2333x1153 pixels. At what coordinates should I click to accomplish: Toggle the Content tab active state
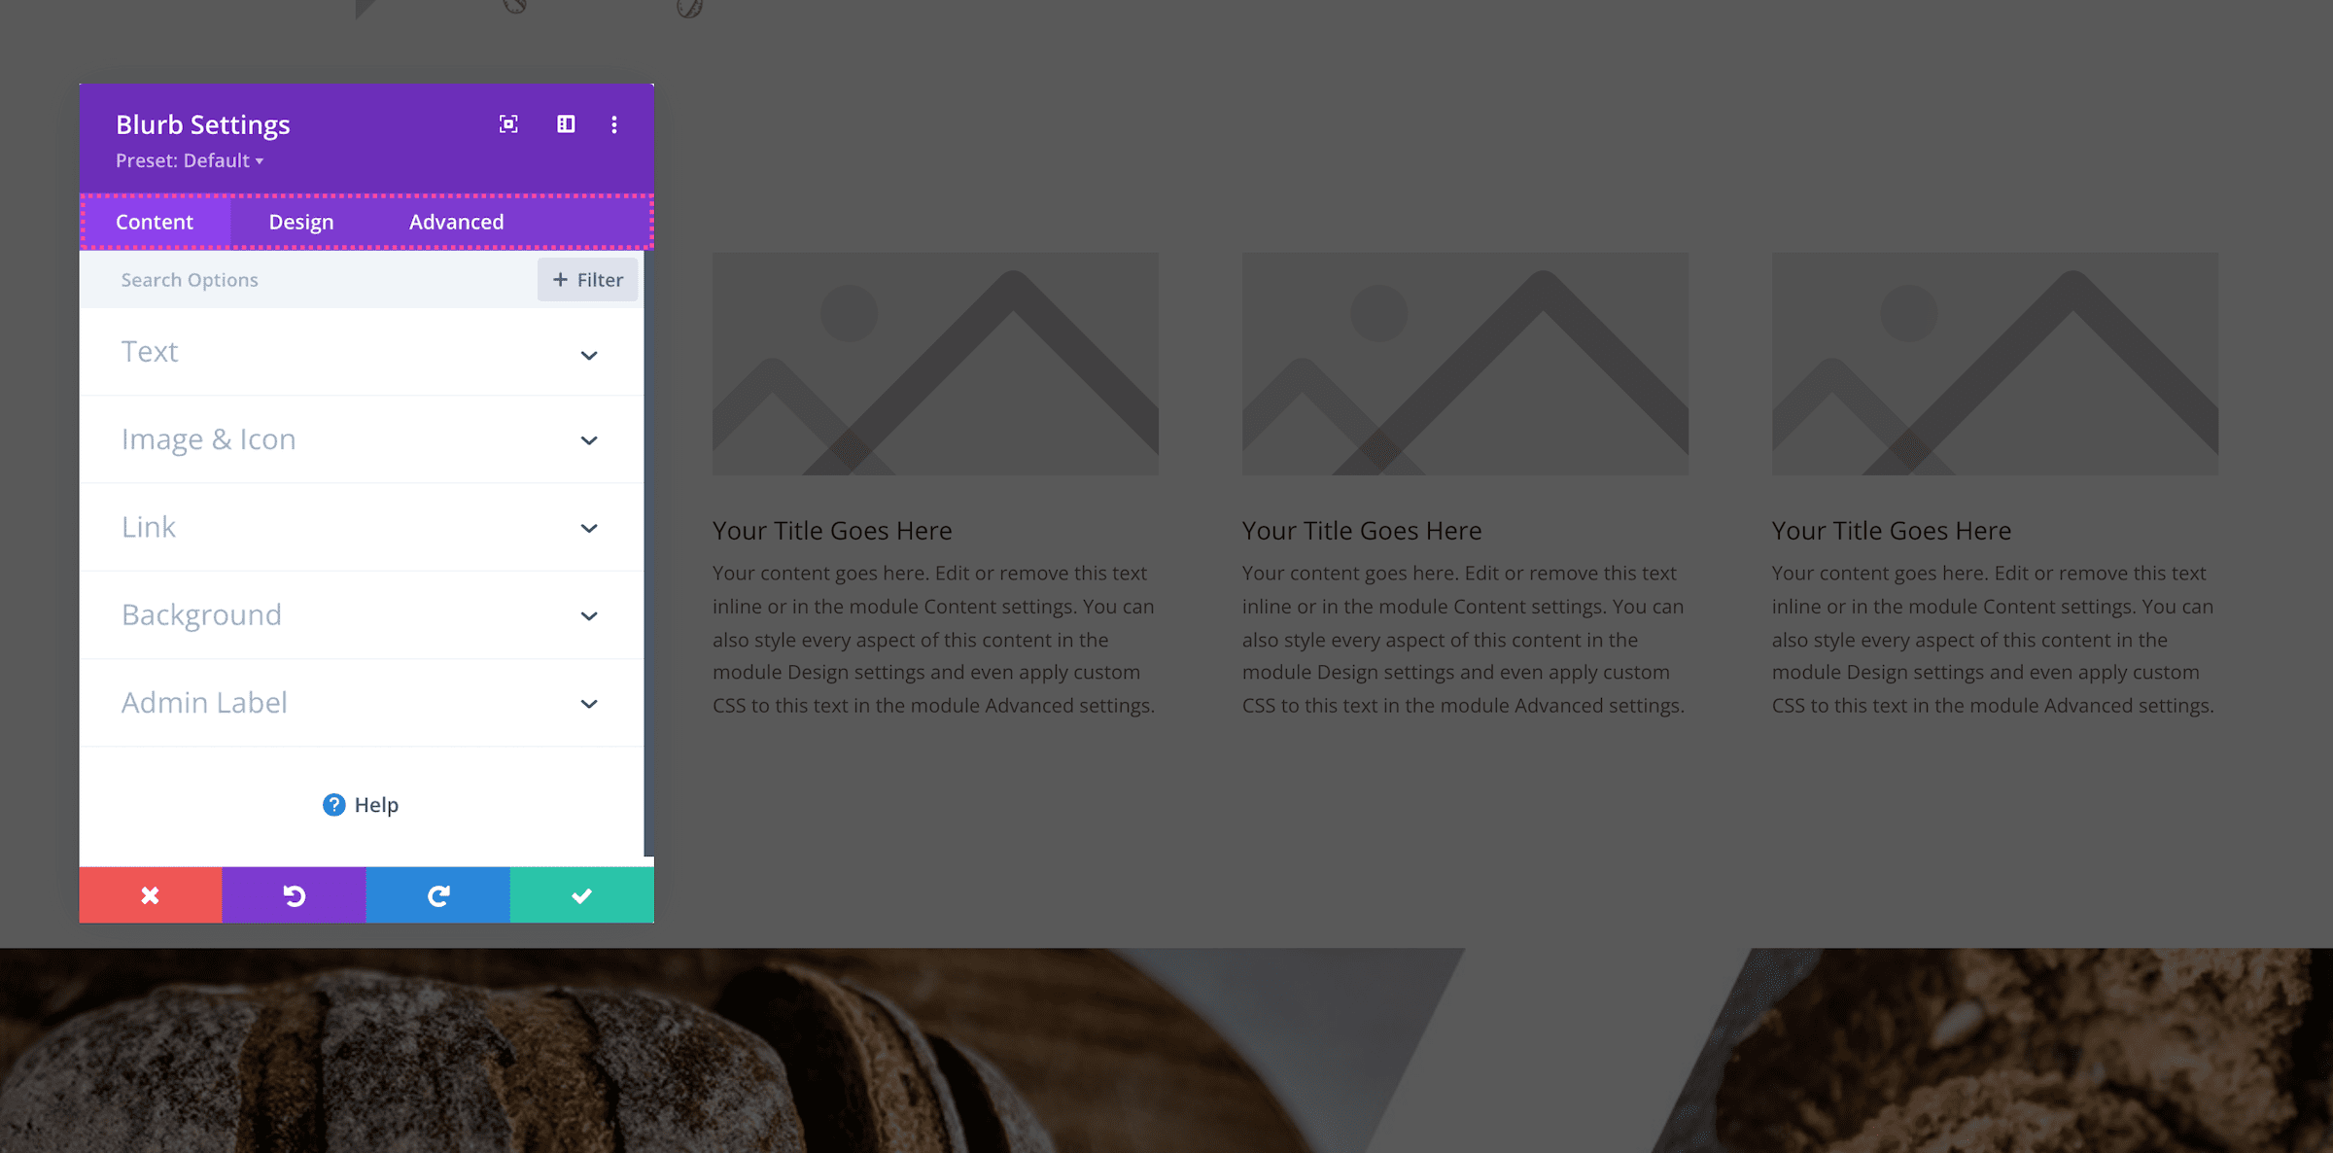pyautogui.click(x=154, y=220)
